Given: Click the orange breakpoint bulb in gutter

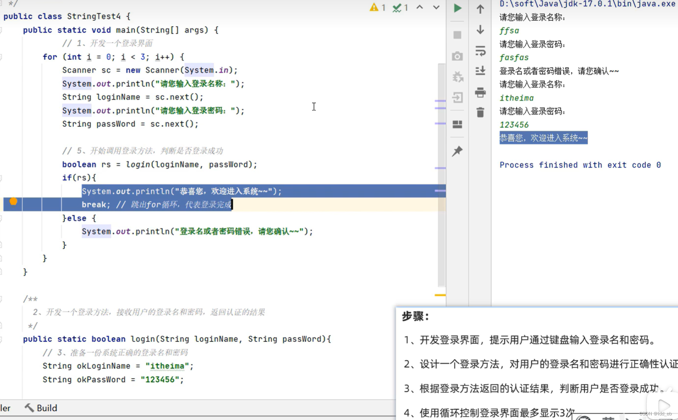Looking at the screenshot, I should click(13, 201).
